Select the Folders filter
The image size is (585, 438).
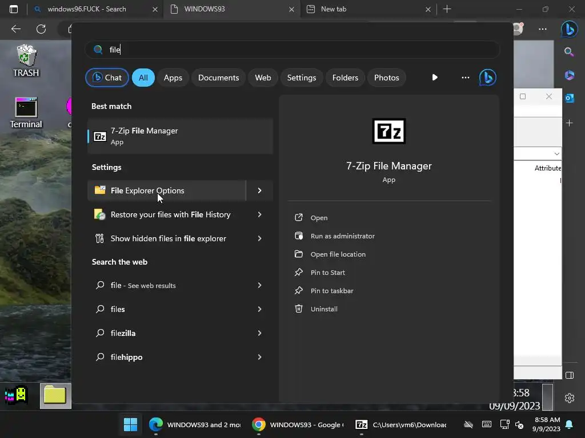point(345,78)
